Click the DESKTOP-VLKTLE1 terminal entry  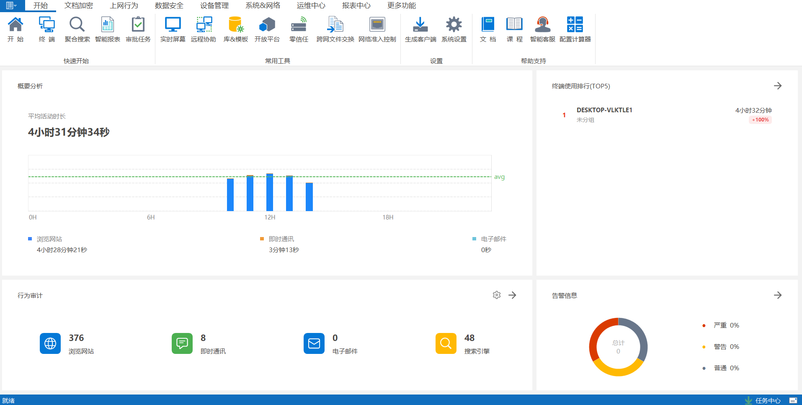tap(604, 110)
